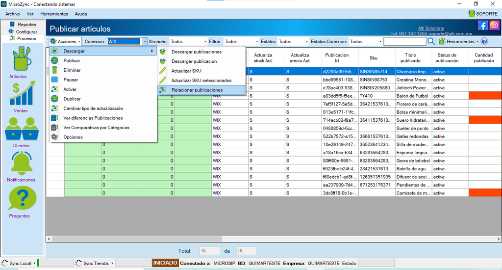Click the orange cell in Balon de Futbol row
The height and width of the screenshot is (270, 502).
click(x=485, y=96)
